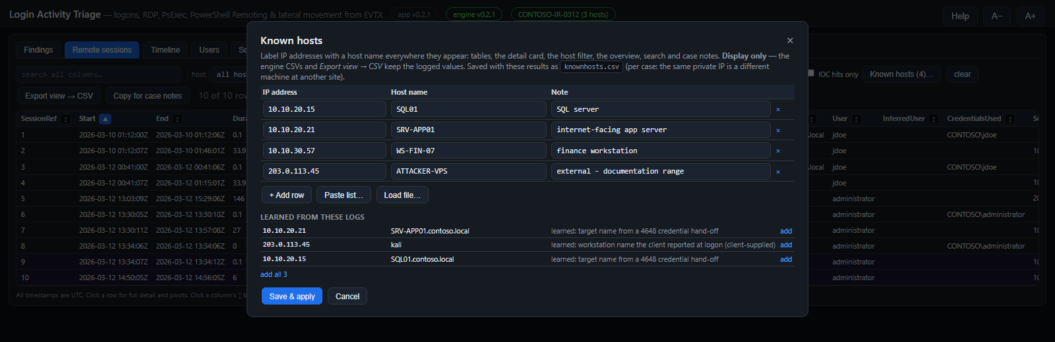This screenshot has width=1055, height=342.
Task: Clear the filters with clear button
Action: (962, 74)
